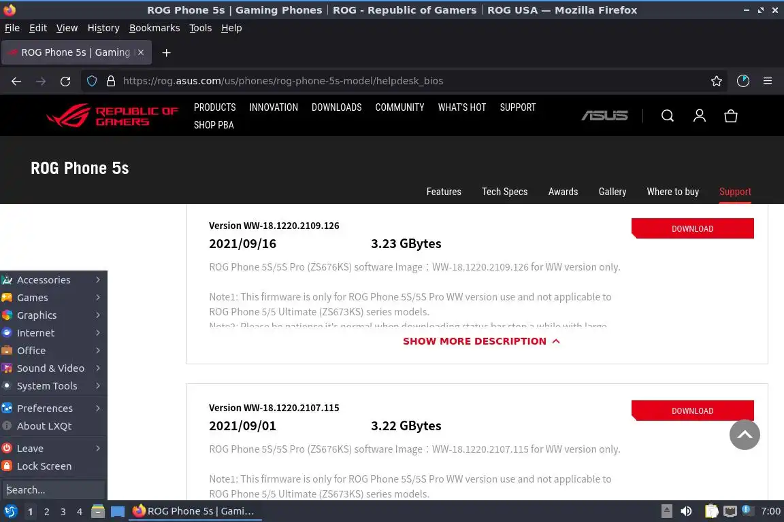Open the LXQt start menu button
This screenshot has height=522, width=784.
point(10,511)
